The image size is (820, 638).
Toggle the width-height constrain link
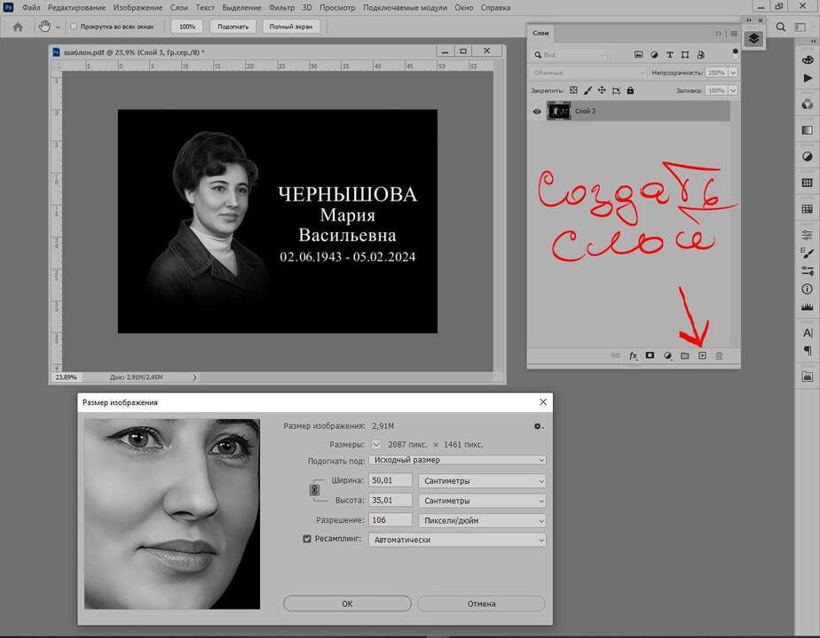click(x=313, y=490)
